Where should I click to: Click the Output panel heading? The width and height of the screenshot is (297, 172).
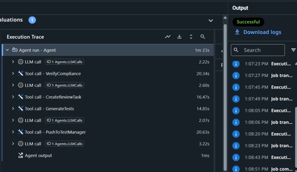(x=240, y=8)
